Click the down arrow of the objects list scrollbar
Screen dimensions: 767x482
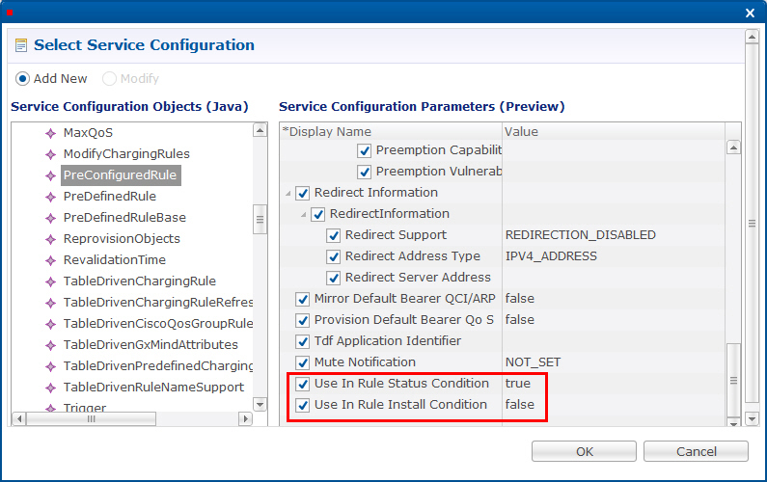(260, 404)
